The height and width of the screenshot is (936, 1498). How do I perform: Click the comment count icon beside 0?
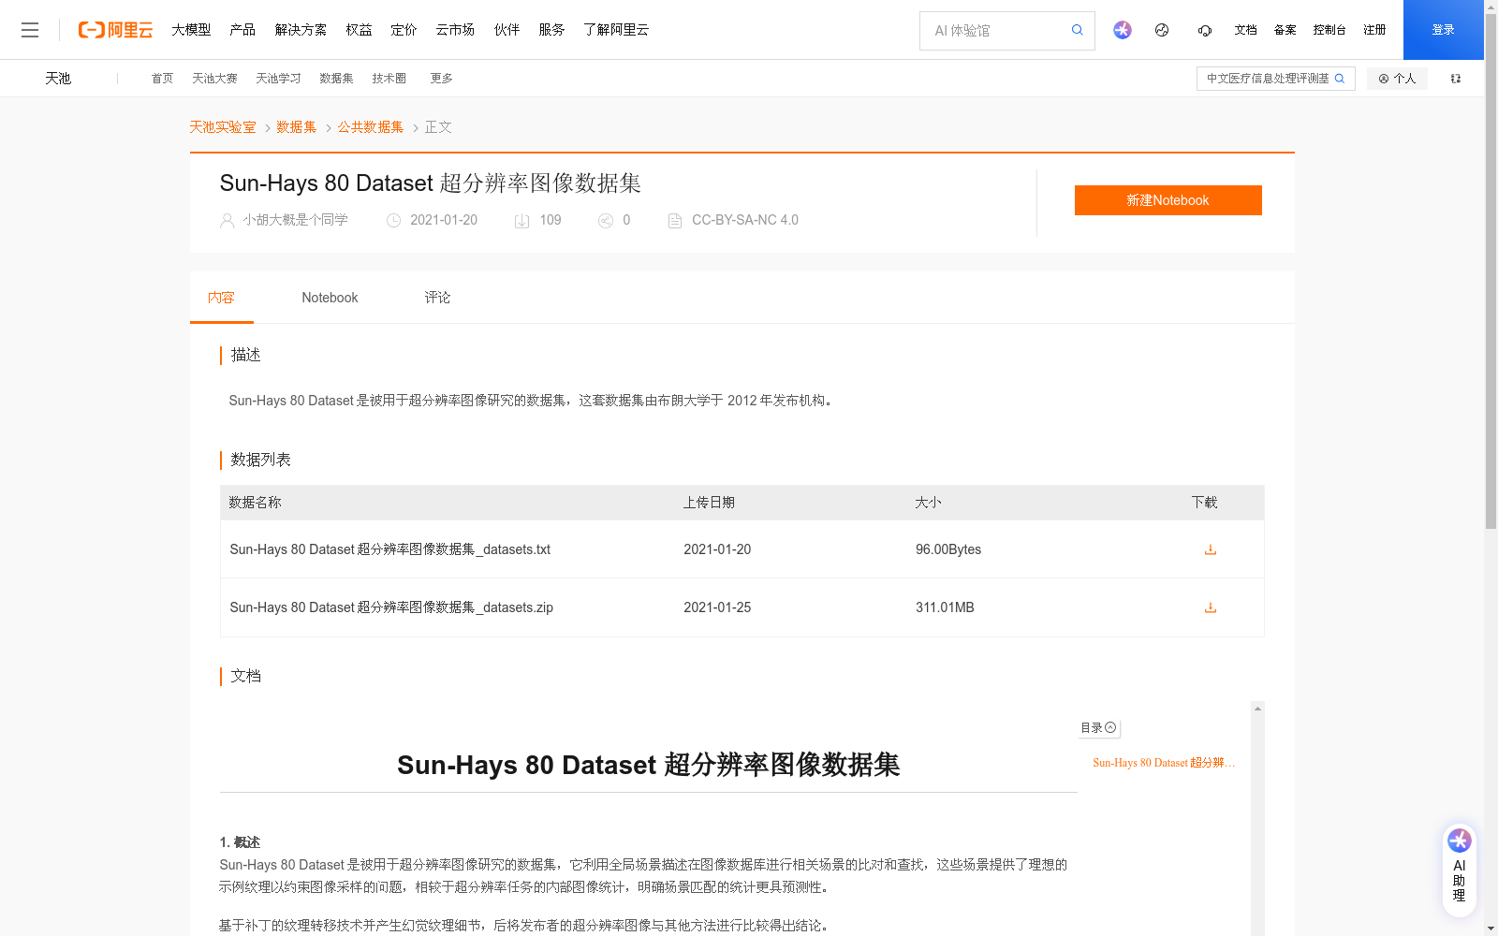coord(606,221)
